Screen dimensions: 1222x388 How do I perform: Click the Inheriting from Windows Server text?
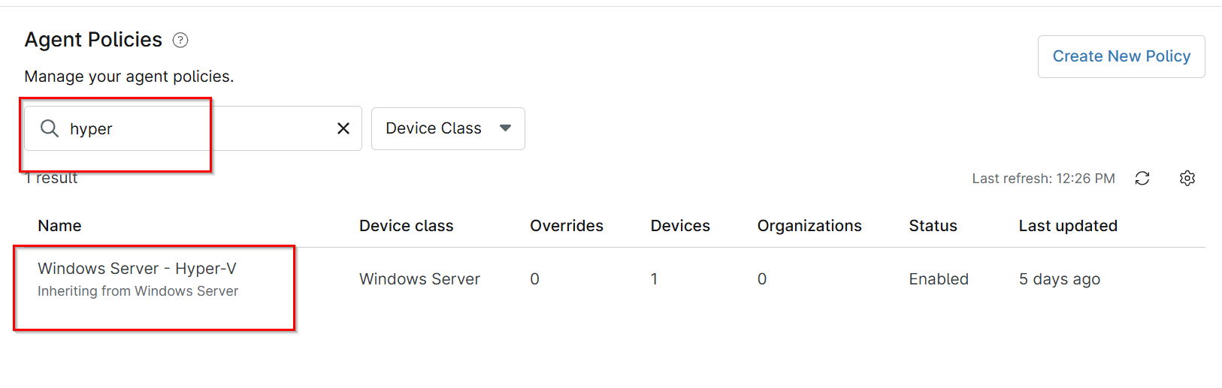pos(138,291)
